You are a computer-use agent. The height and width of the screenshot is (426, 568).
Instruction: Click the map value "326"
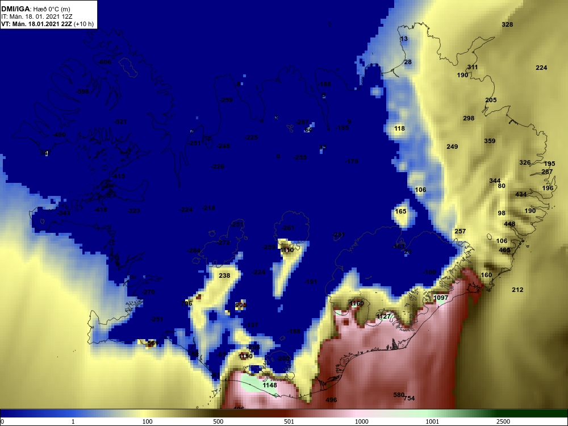coord(525,162)
